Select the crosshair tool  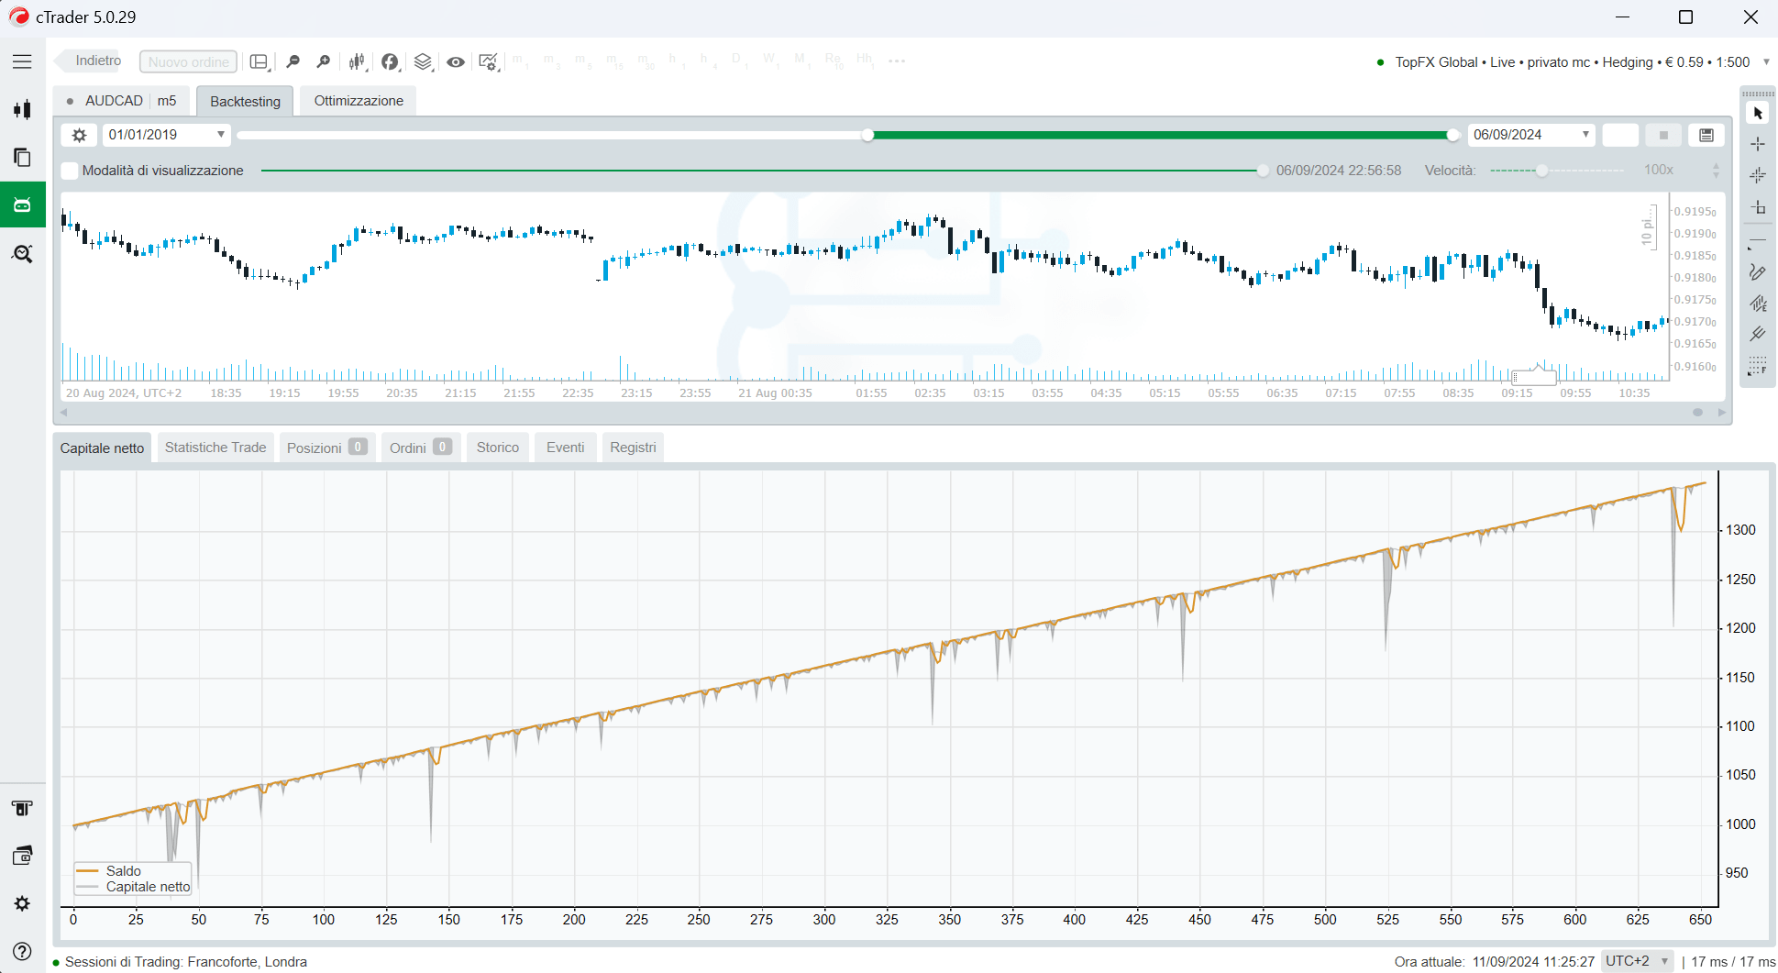click(1758, 144)
